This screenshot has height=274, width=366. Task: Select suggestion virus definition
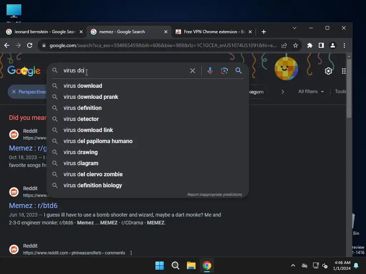pos(148,108)
